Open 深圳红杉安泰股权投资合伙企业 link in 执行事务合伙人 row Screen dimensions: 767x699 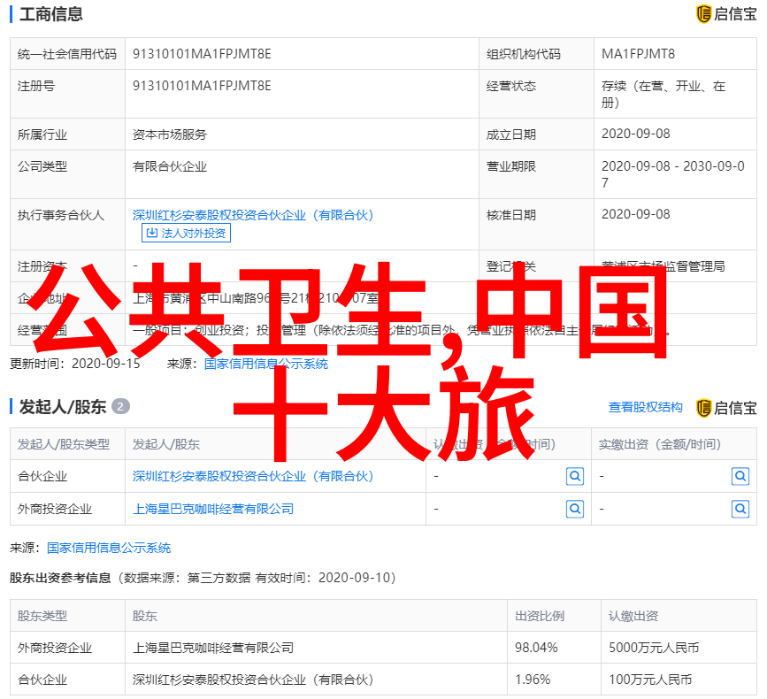pos(253,215)
